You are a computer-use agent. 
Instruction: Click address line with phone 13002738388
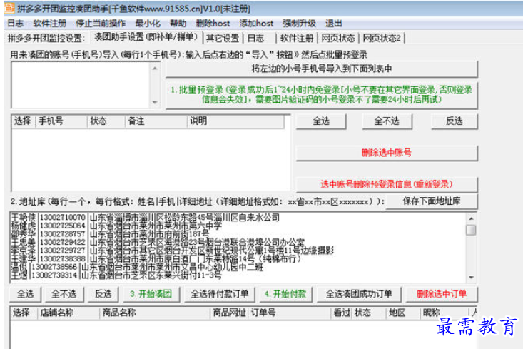click(x=156, y=258)
